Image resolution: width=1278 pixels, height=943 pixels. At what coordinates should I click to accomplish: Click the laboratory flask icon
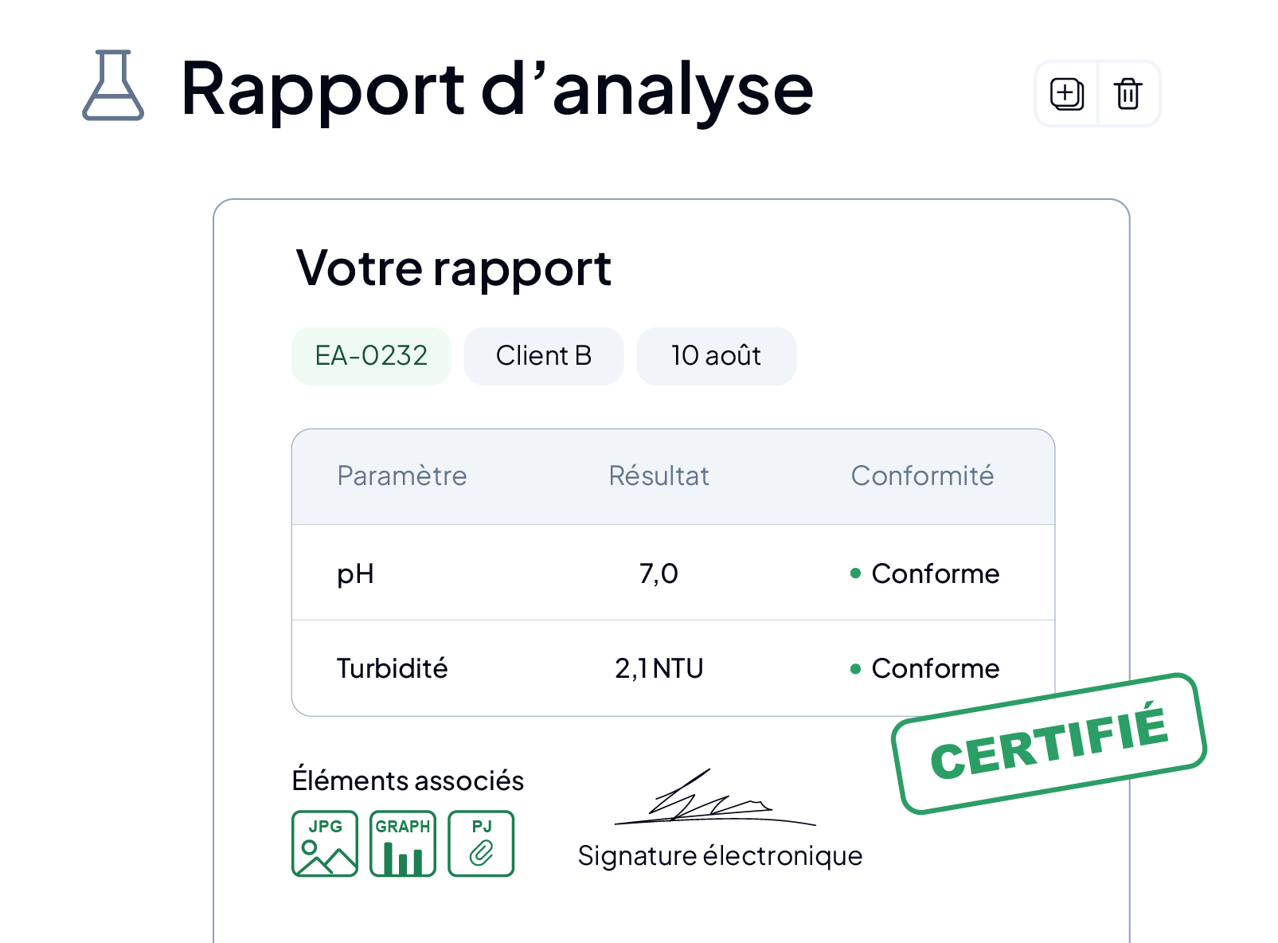113,85
